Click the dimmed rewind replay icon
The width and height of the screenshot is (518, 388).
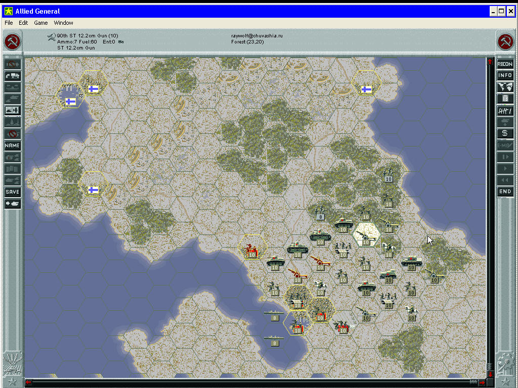pos(505,180)
